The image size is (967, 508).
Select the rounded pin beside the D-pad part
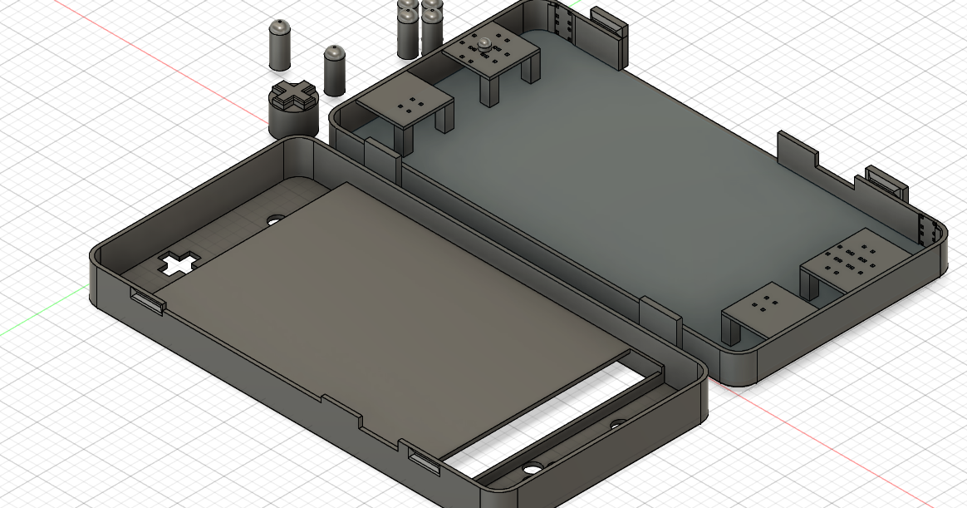point(334,71)
